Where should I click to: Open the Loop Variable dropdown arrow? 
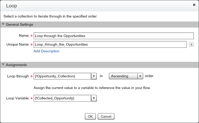(94, 98)
